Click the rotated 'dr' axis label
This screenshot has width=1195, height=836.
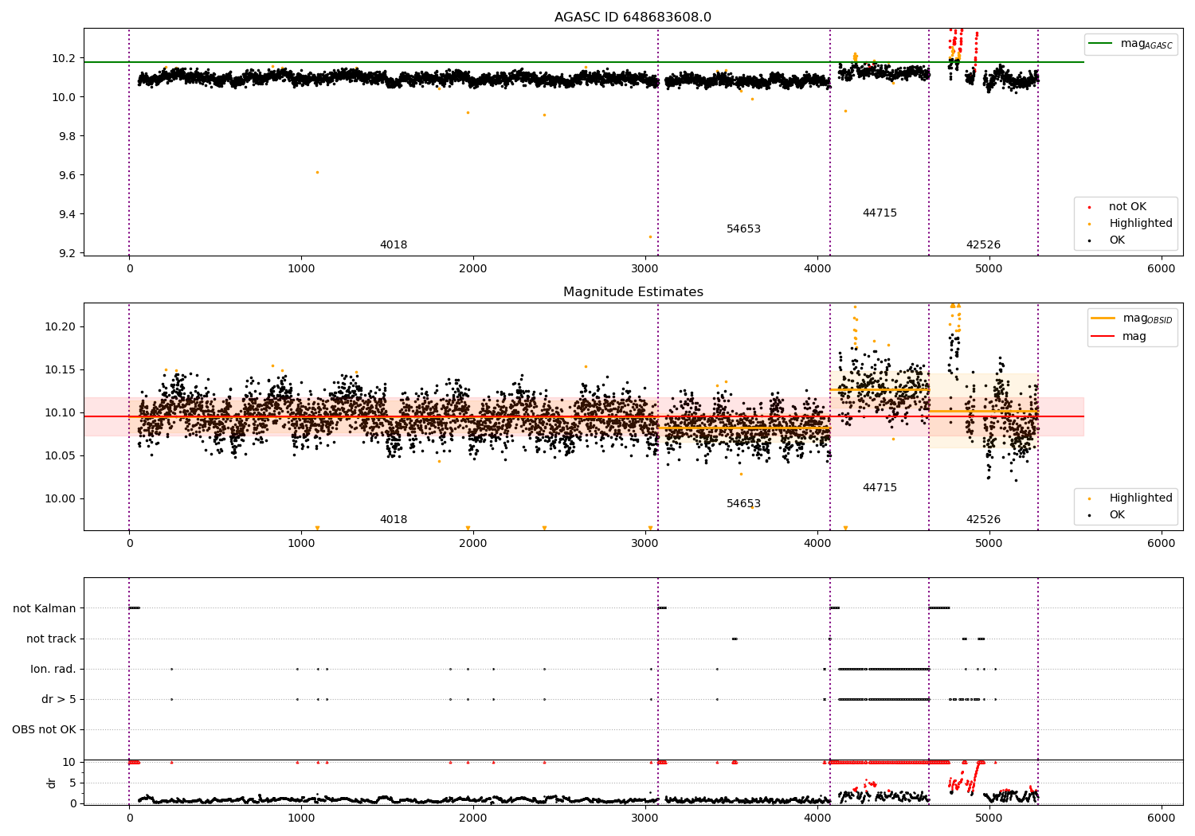pos(52,783)
